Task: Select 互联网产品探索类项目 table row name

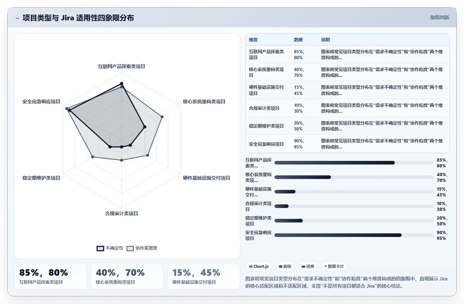Action: (x=266, y=55)
